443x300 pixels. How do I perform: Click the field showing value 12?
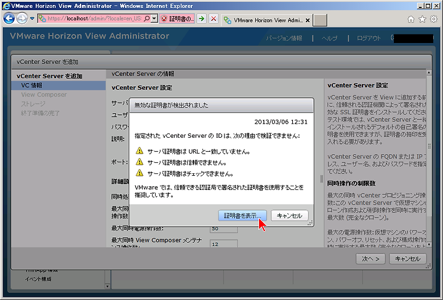pos(223,244)
